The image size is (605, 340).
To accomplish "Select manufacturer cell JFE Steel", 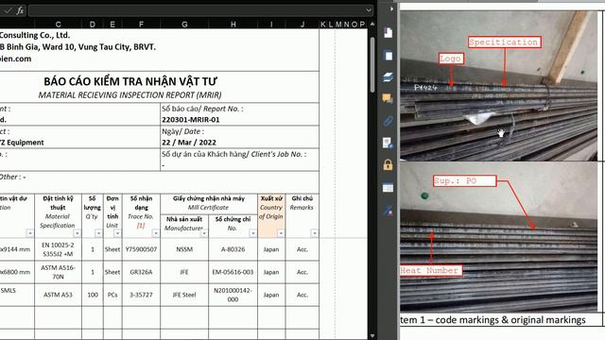I will pyautogui.click(x=184, y=295).
